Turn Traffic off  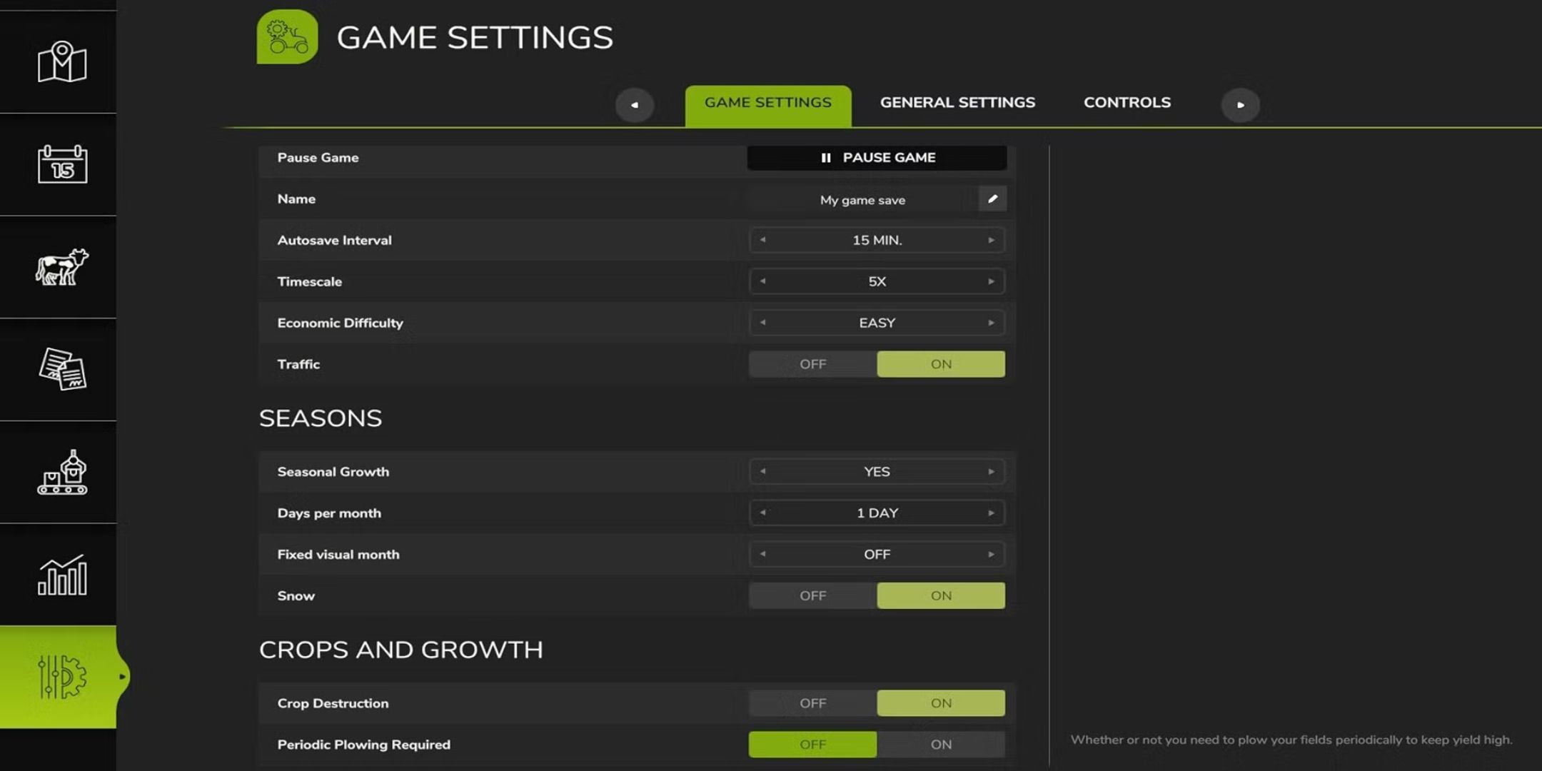click(x=812, y=364)
